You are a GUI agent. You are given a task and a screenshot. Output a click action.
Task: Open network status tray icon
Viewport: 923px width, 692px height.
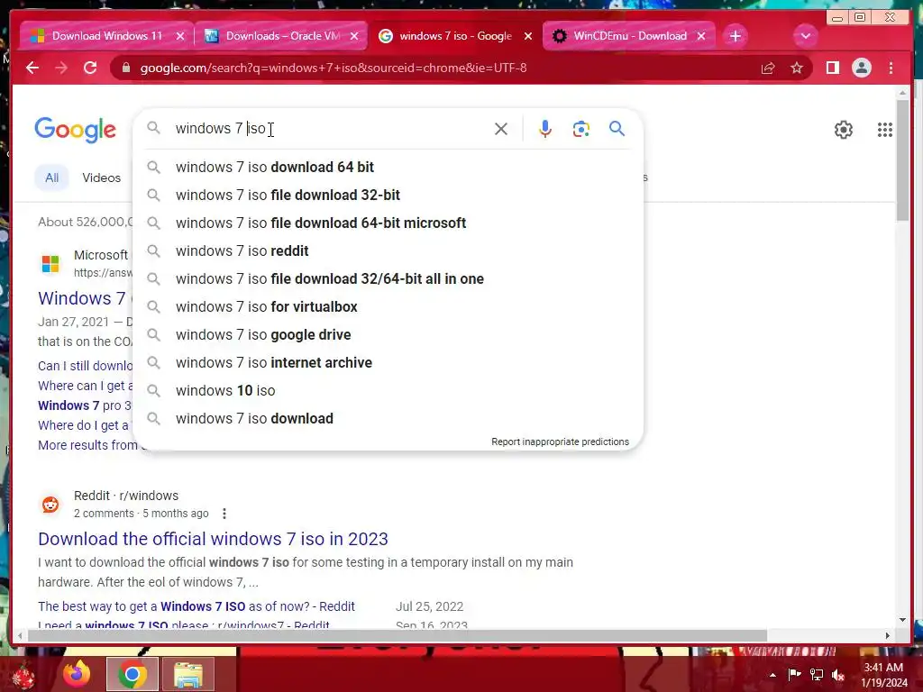(817, 675)
